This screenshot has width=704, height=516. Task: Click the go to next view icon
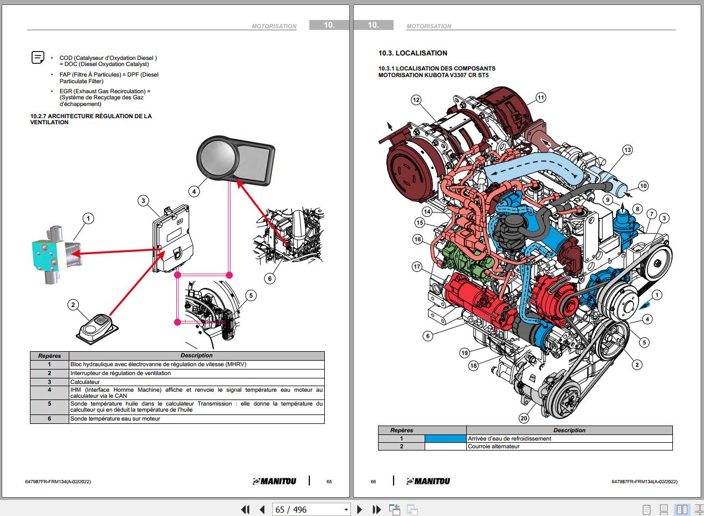[412, 509]
